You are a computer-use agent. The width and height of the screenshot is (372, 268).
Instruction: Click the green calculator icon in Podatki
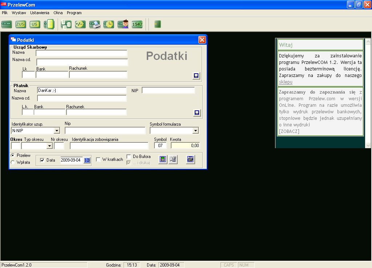163,159
